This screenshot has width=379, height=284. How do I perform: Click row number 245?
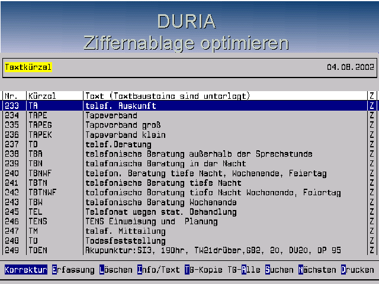coord(12,212)
